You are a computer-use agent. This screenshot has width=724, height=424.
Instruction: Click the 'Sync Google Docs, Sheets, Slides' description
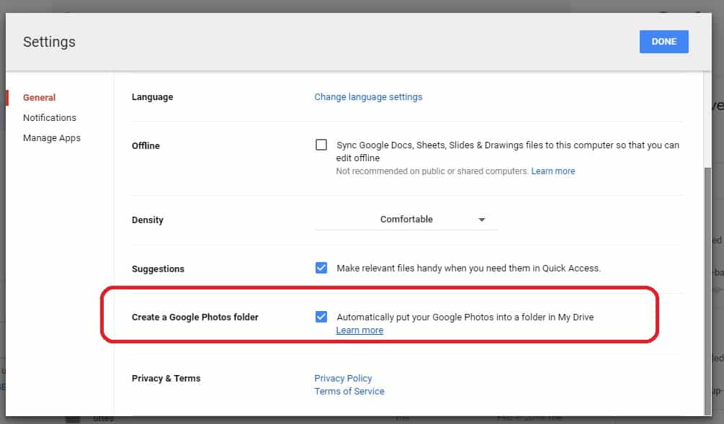click(x=507, y=151)
